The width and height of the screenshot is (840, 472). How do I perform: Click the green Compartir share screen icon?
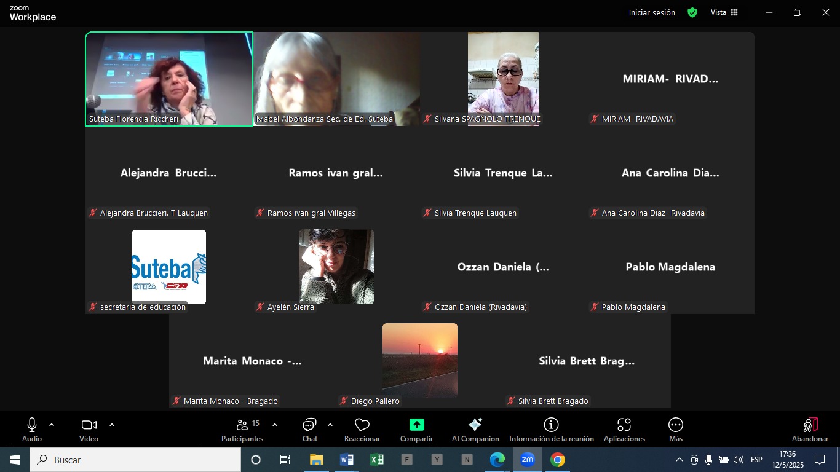point(416,425)
